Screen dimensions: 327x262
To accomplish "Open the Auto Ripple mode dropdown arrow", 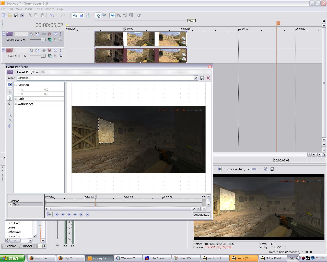I will click(x=93, y=15).
